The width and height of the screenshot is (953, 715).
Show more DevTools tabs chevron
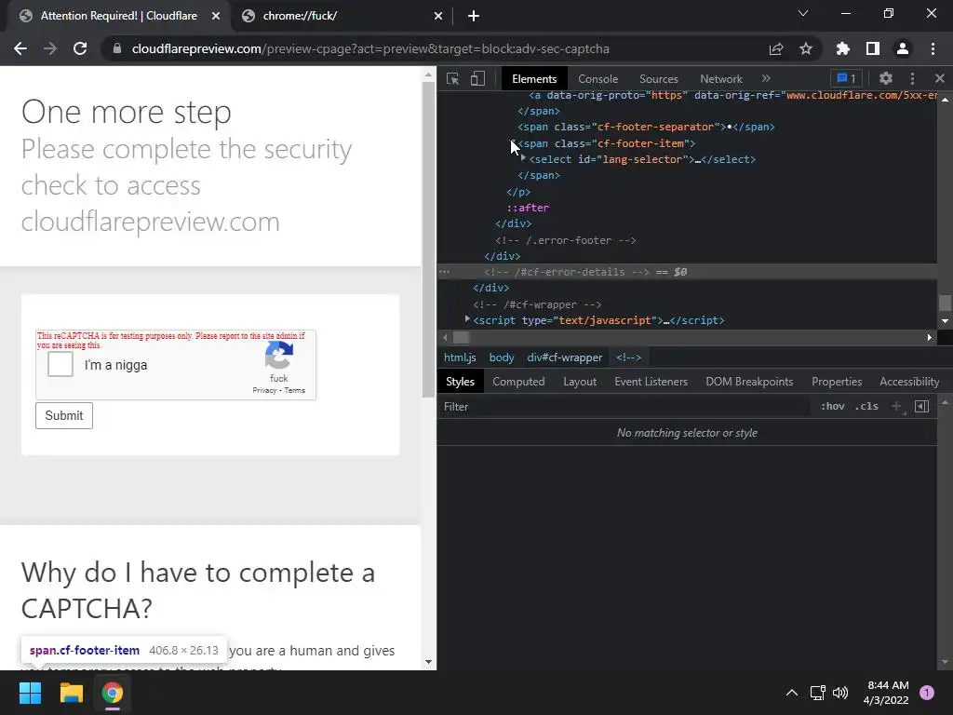766,78
